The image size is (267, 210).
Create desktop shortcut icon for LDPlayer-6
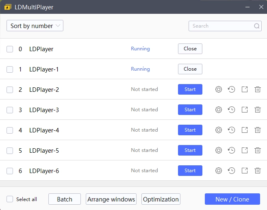coord(245,171)
